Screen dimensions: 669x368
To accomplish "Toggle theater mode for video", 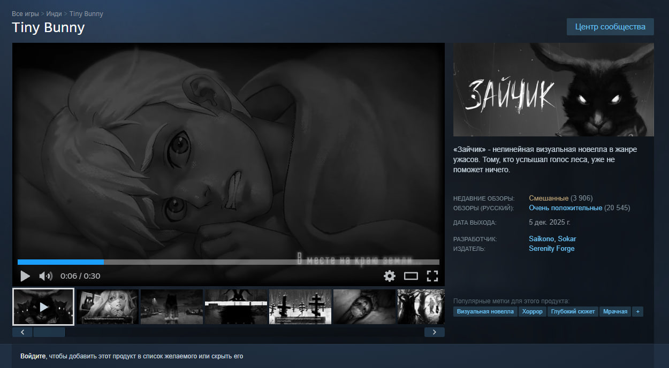I will coord(410,276).
